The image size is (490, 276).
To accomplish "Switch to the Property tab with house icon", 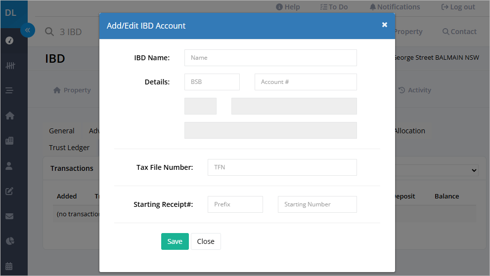I will 72,90.
